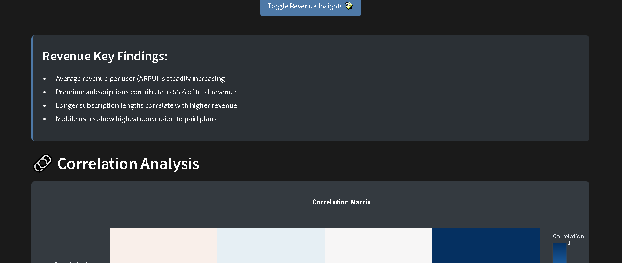622x263 pixels.
Task: Select the Revenue Key Findings heading
Action: click(x=105, y=56)
